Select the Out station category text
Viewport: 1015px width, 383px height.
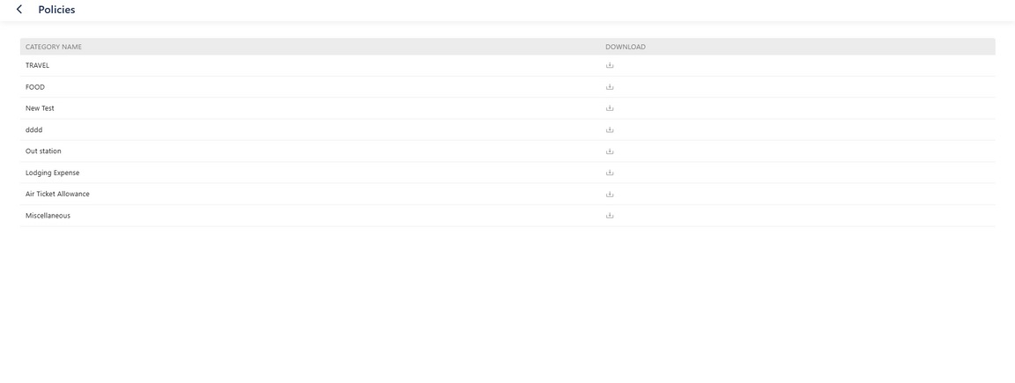[x=43, y=151]
